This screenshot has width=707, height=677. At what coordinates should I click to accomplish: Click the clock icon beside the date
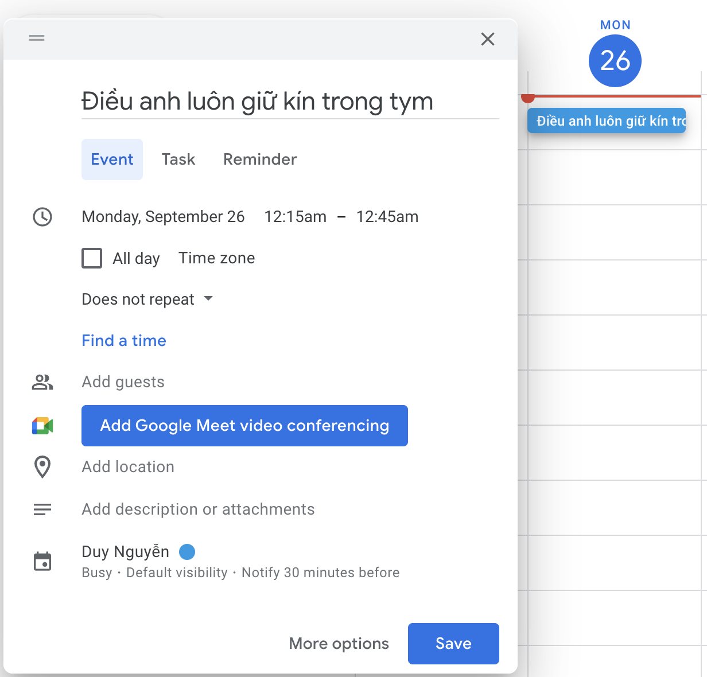[42, 217]
